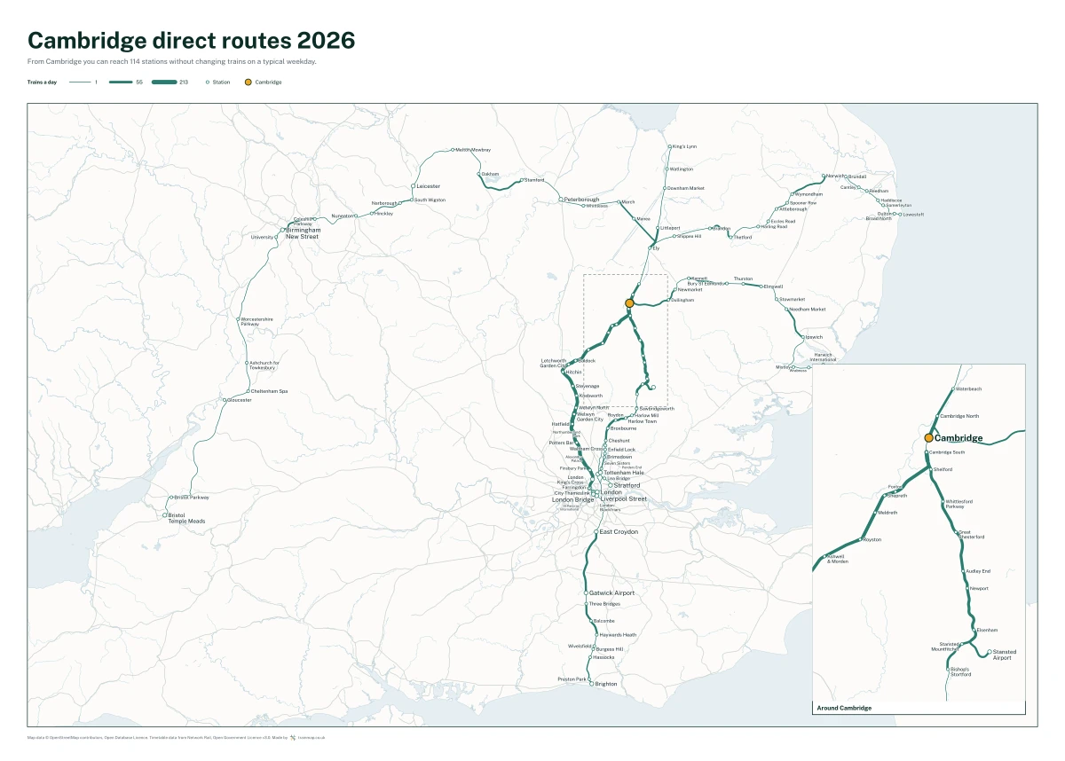Click the 'Nuneaton' station label
This screenshot has width=1065, height=761.
(342, 216)
